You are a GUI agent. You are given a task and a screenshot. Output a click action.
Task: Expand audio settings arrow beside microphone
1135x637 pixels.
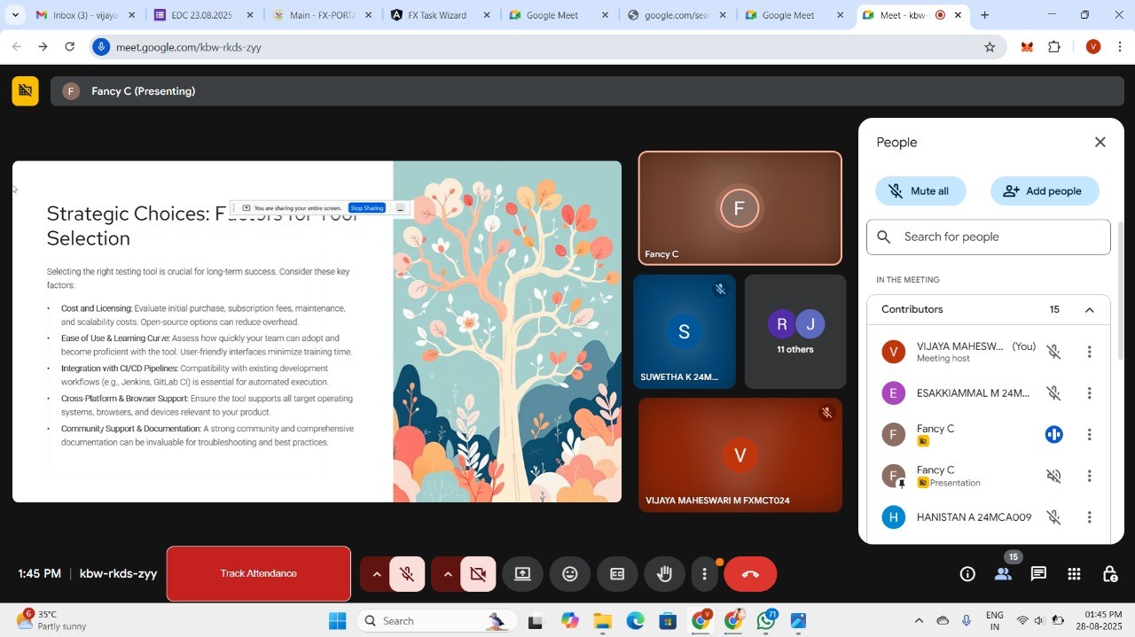(376, 574)
